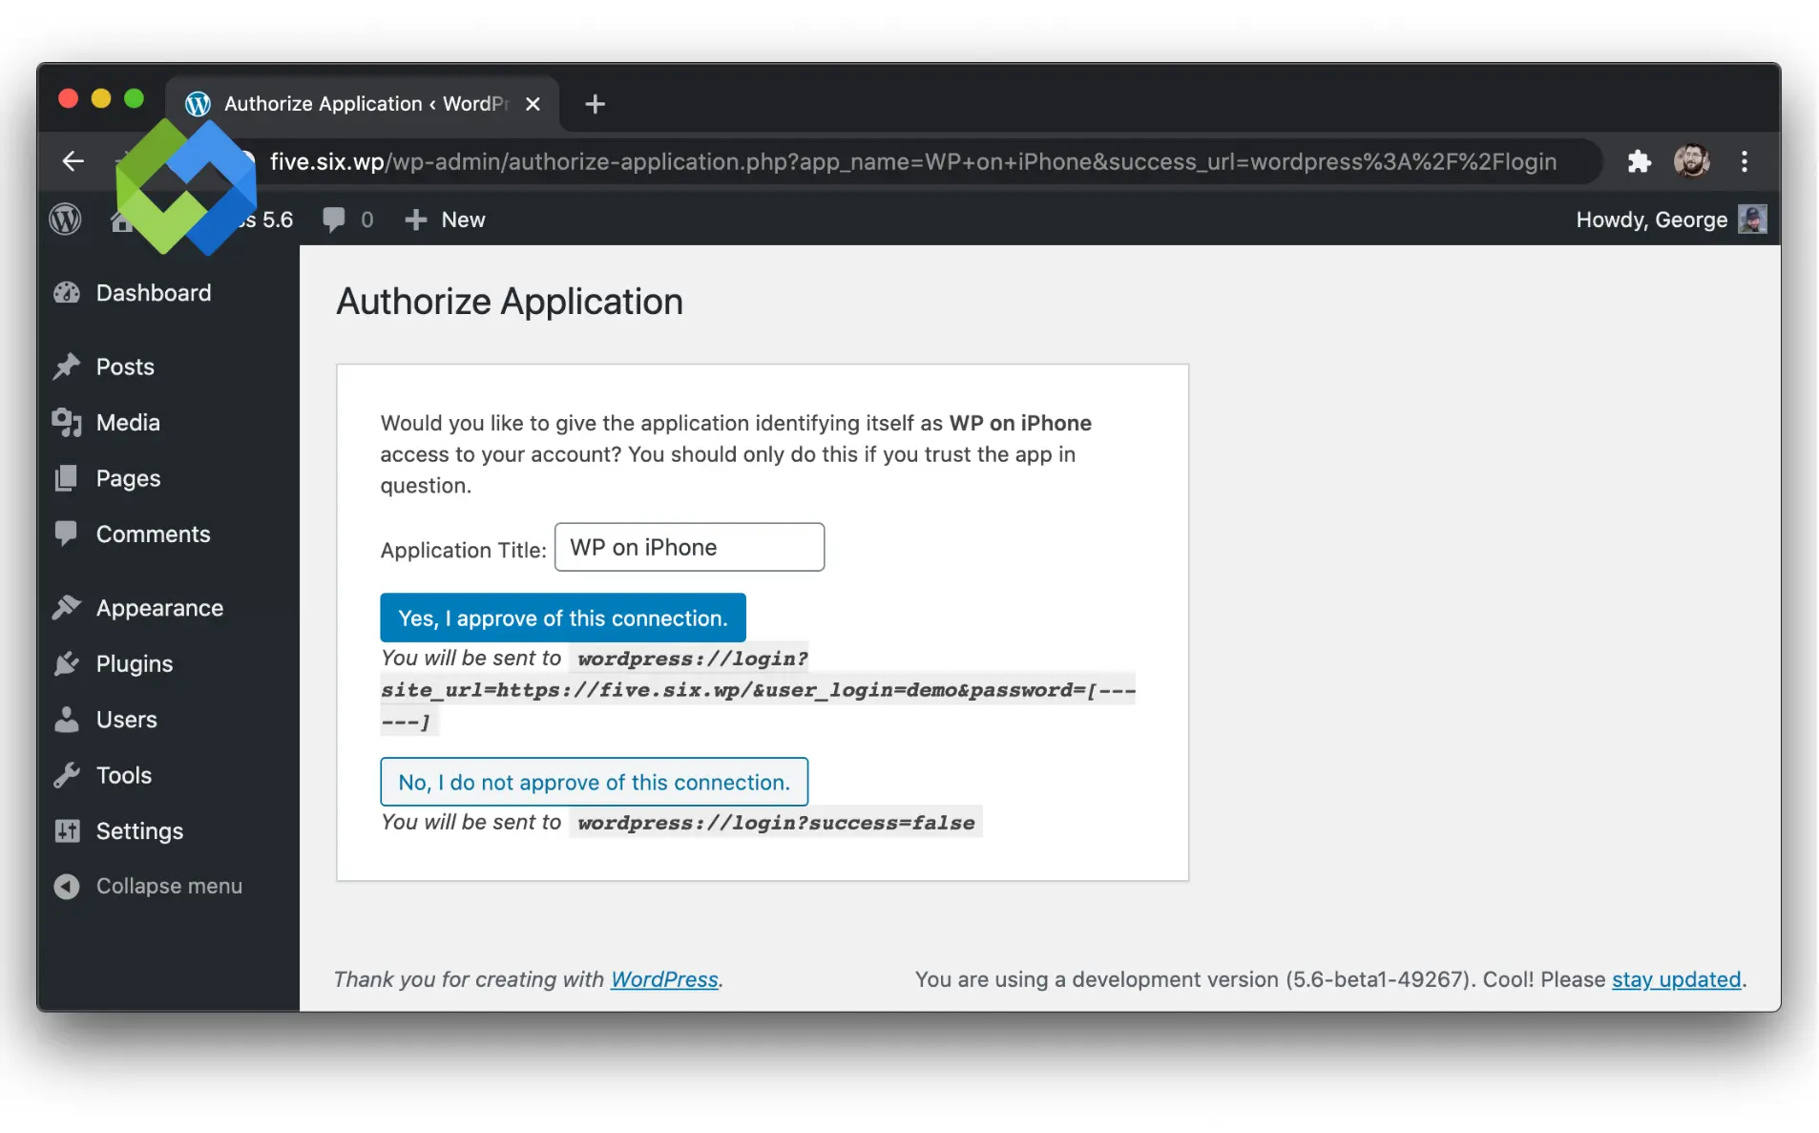The image size is (1819, 1133).
Task: Open the Dashboard from the sidebar
Action: pyautogui.click(x=153, y=293)
